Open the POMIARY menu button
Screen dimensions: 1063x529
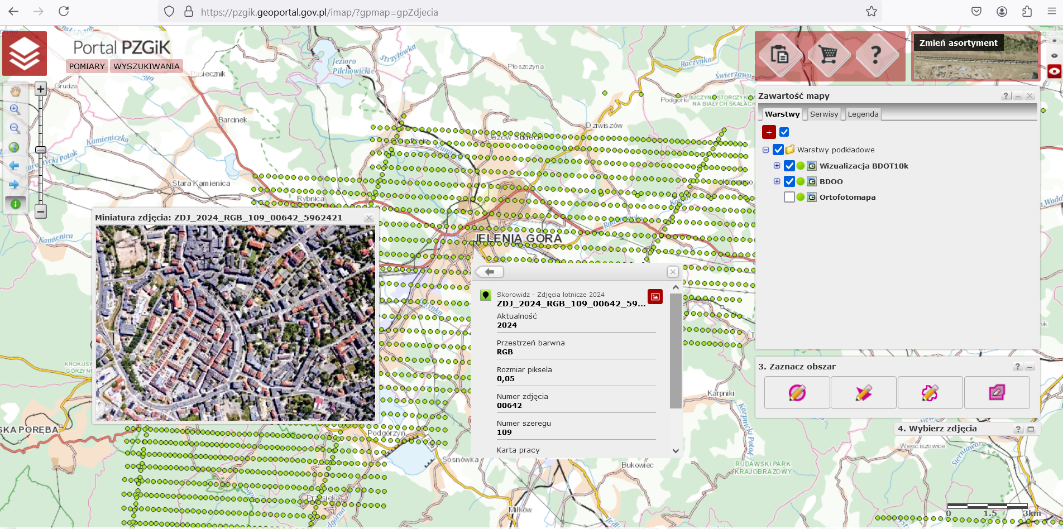click(87, 66)
